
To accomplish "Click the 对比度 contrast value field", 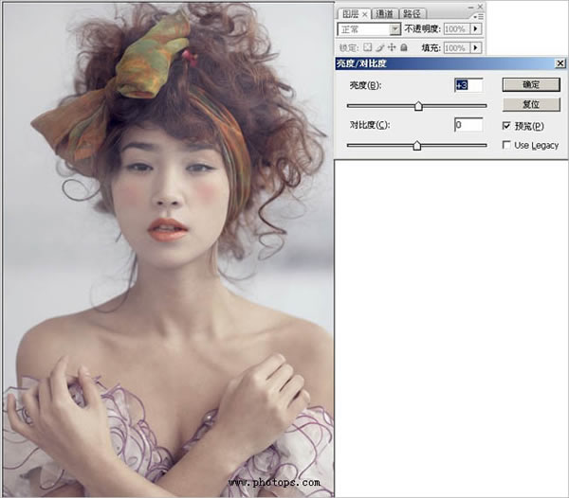I will point(468,125).
